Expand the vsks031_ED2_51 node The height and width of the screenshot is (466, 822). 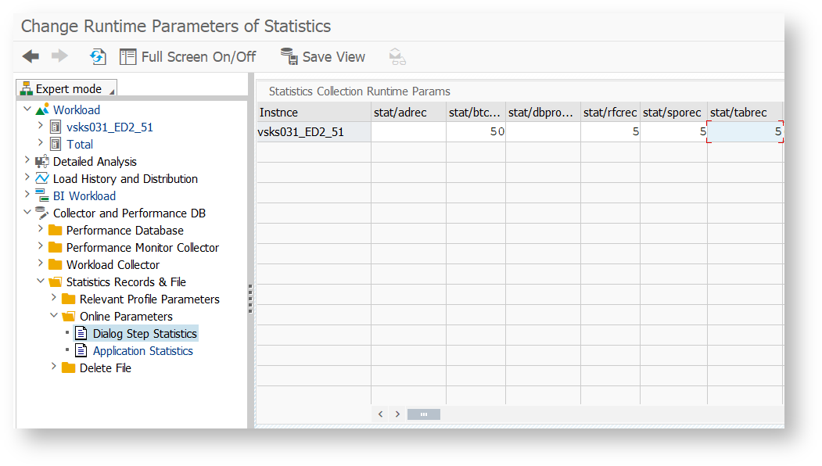pos(41,126)
